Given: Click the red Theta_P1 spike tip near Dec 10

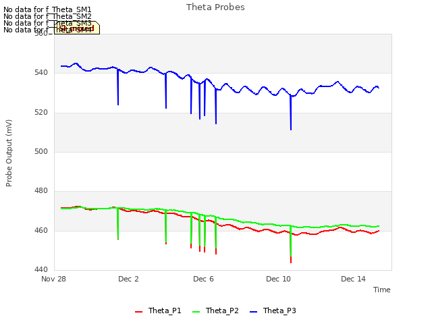Looking at the screenshot, I should coord(291,260).
